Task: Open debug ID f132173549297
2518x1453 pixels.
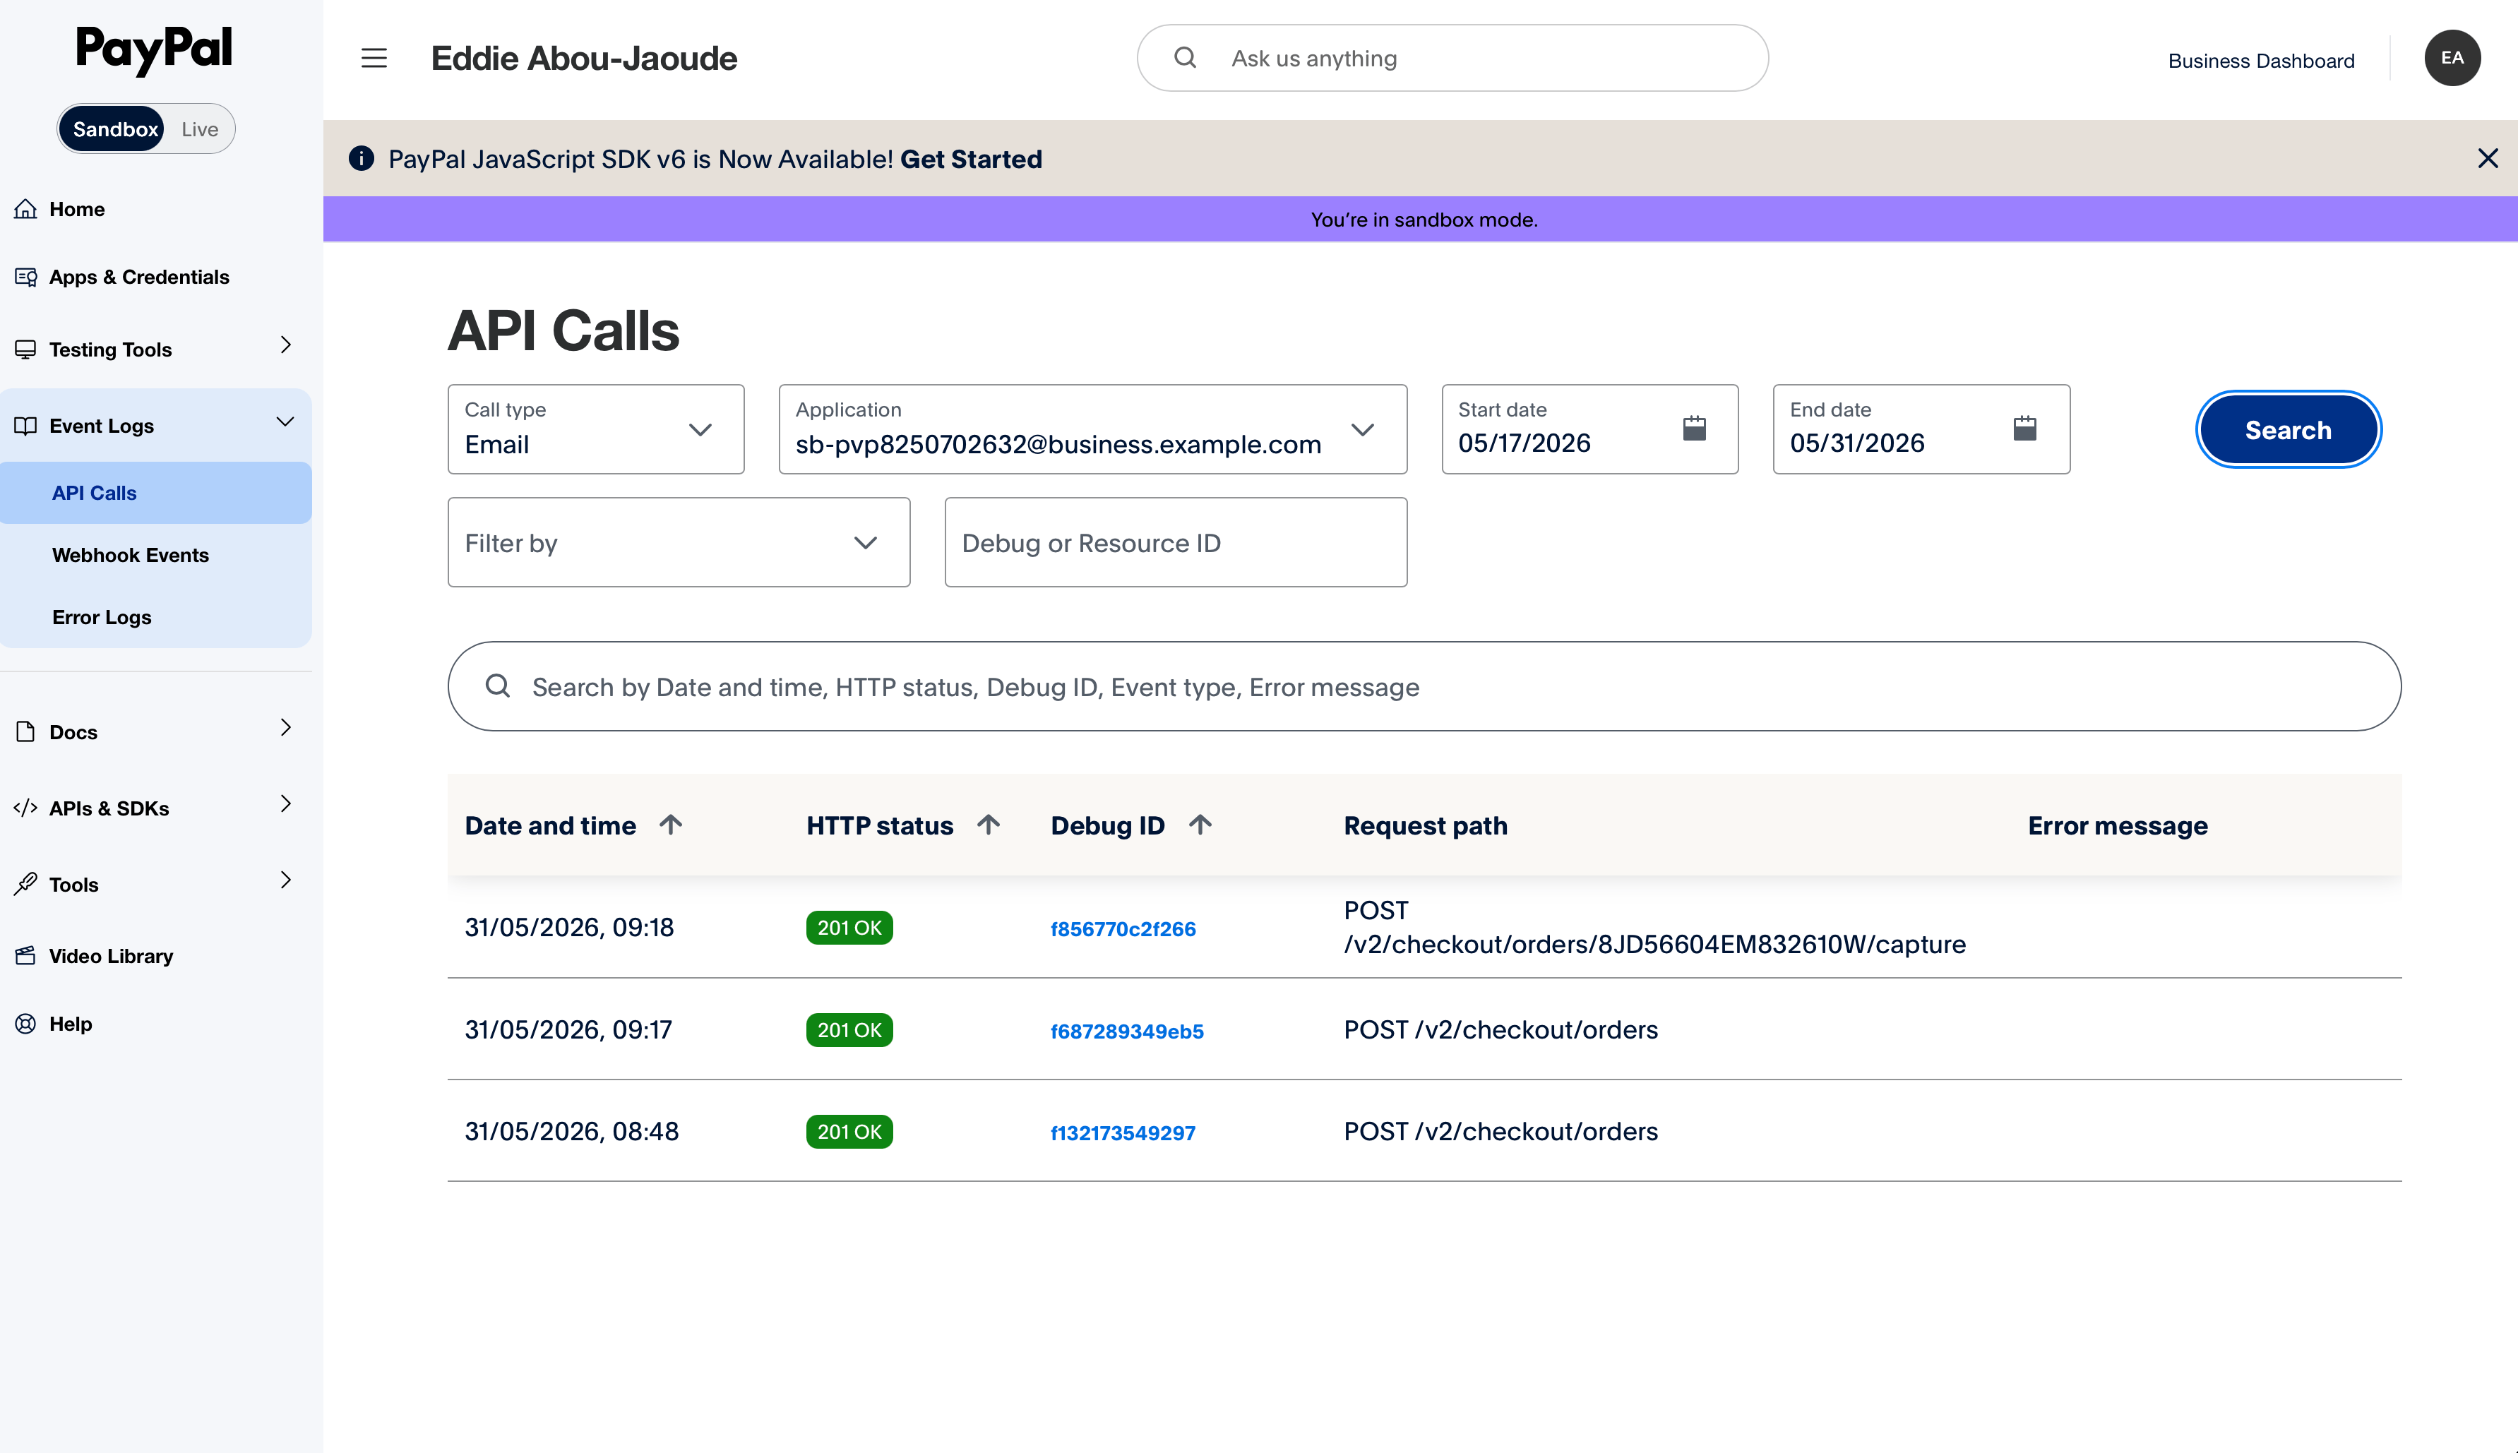Action: pos(1123,1132)
